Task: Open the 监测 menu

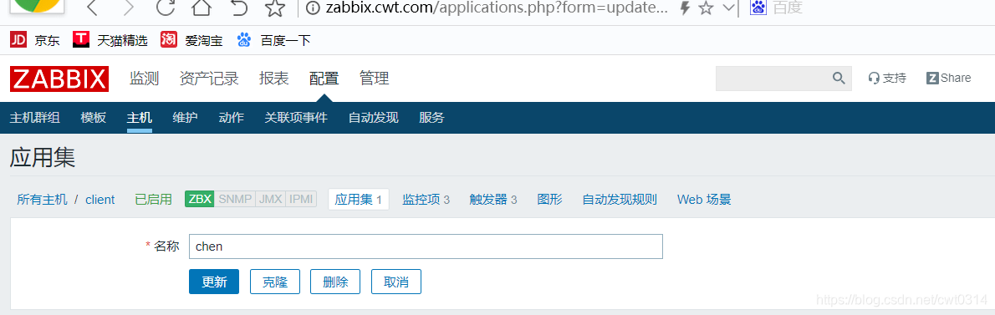Action: 144,79
